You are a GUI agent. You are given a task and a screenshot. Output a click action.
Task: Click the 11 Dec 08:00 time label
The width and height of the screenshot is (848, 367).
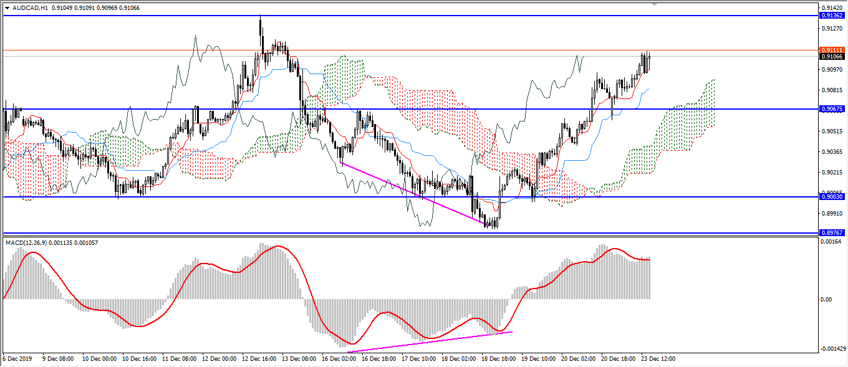(x=180, y=360)
